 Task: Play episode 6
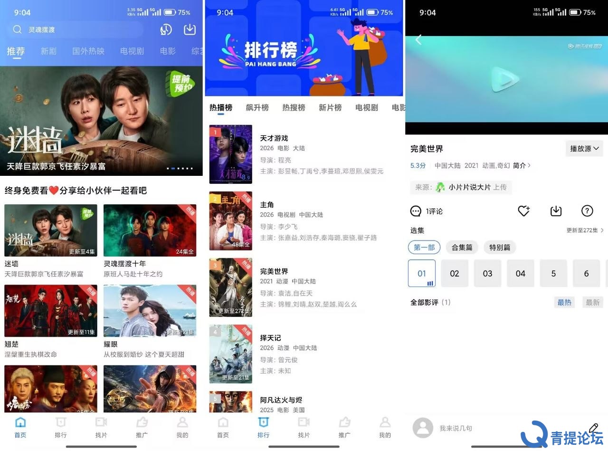click(x=586, y=273)
